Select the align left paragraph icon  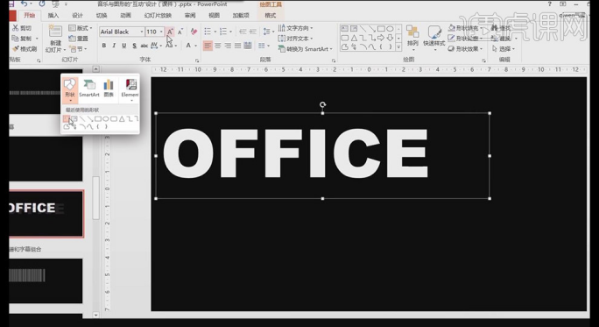[x=208, y=46]
